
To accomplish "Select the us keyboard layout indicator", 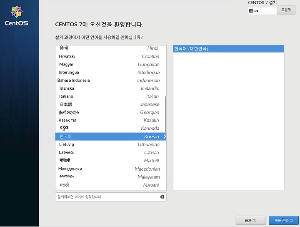I will pos(262,11).
